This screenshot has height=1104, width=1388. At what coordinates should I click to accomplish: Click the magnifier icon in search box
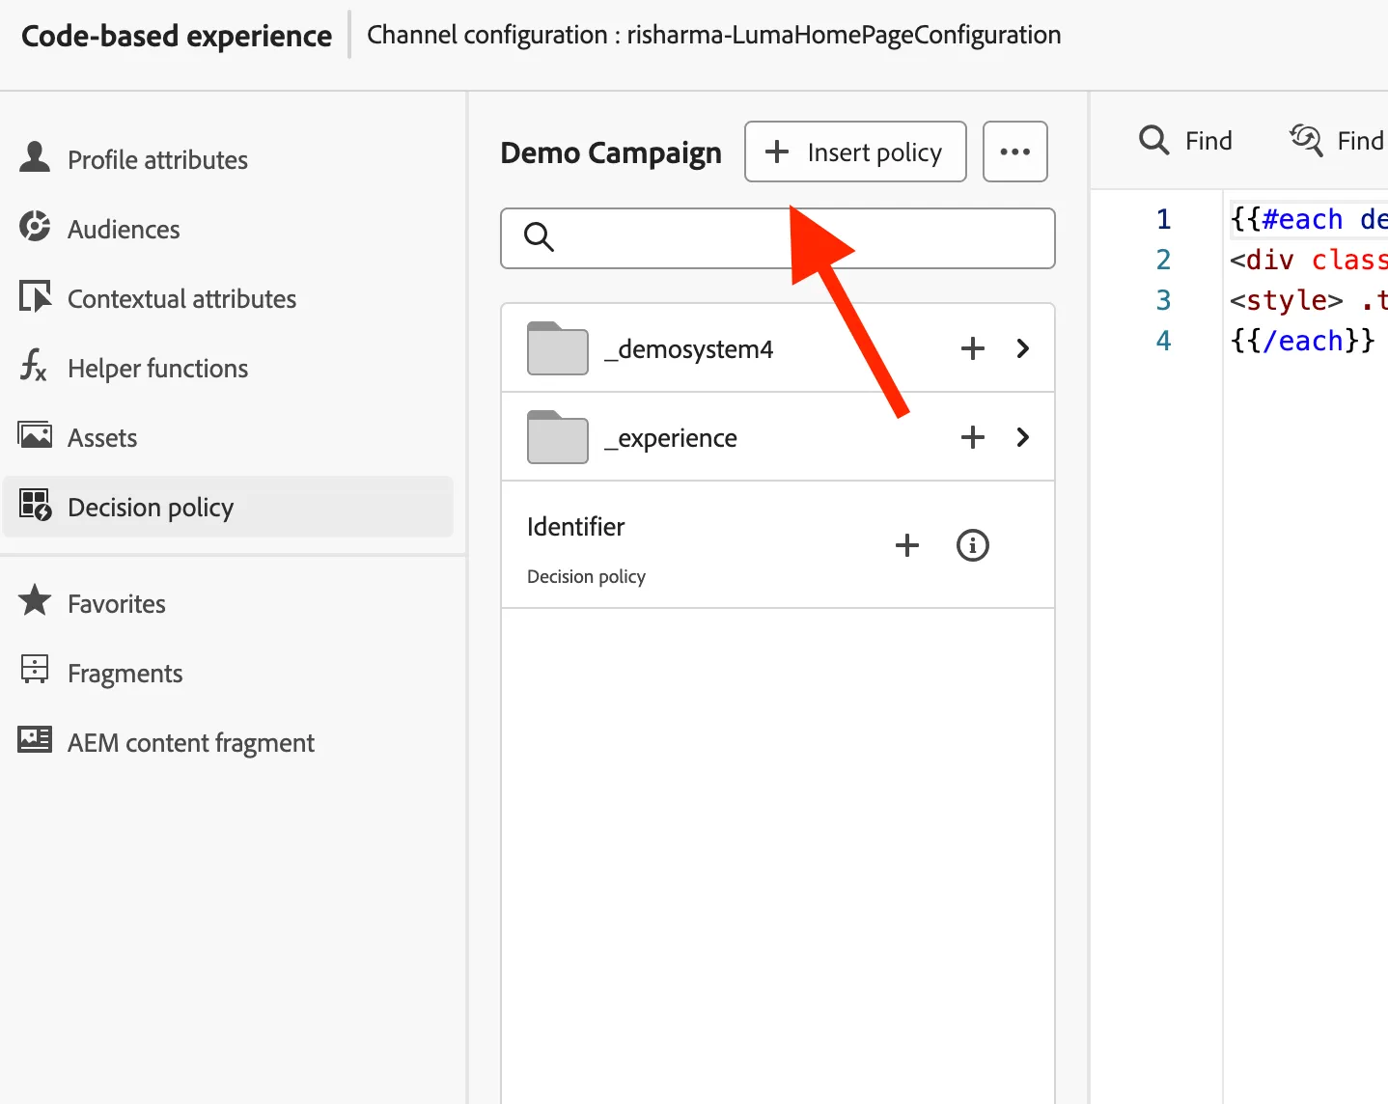(539, 236)
